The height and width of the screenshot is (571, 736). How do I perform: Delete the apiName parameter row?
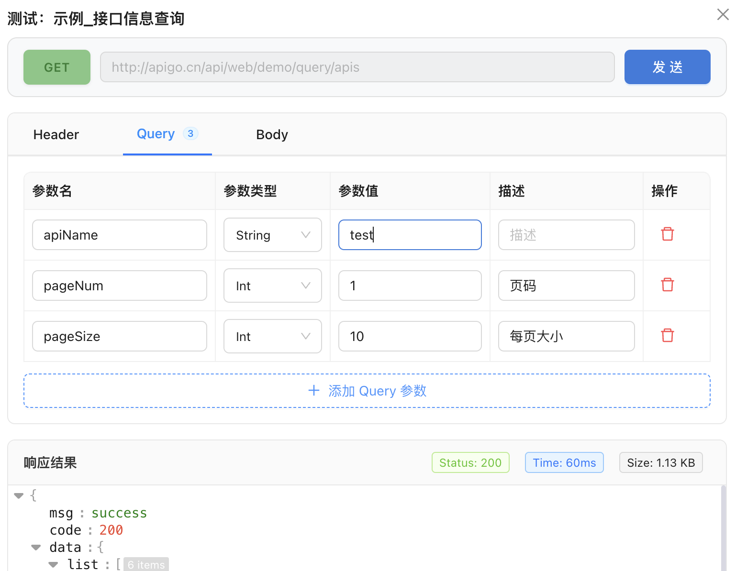[x=667, y=234]
